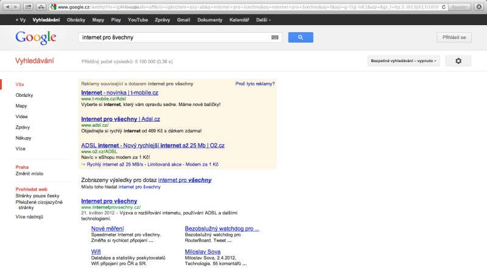Open Kalendář in the top bar
Screen dimensions: 487x268
tap(239, 20)
